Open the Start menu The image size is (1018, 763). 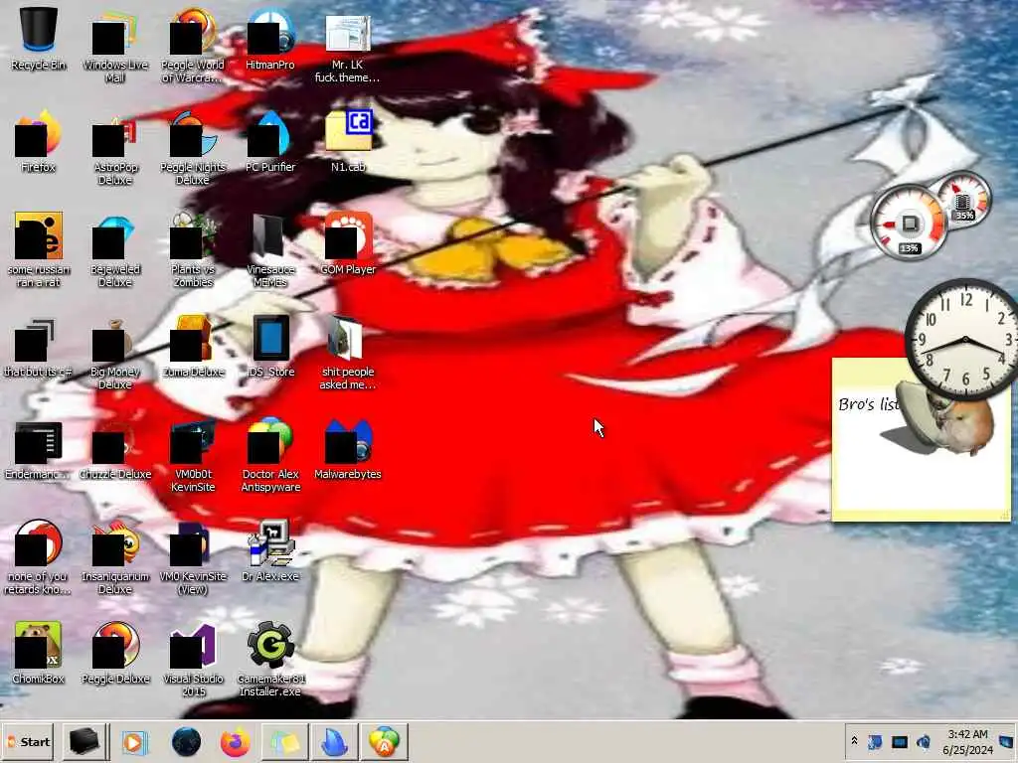tap(28, 742)
